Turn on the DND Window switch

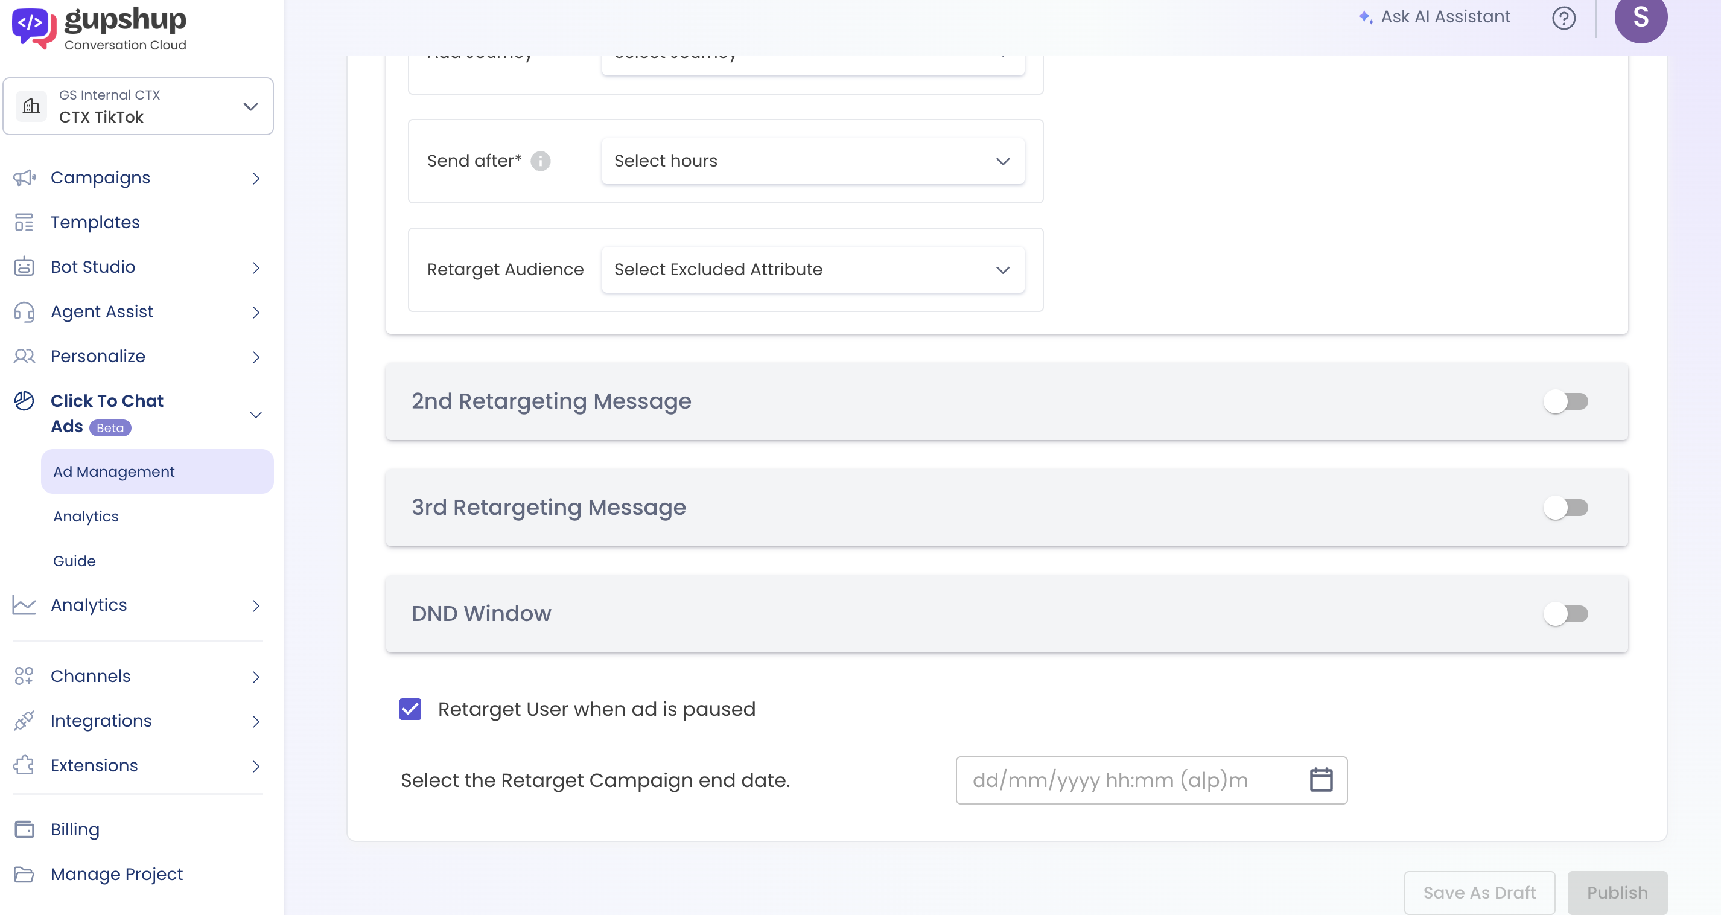tap(1565, 614)
